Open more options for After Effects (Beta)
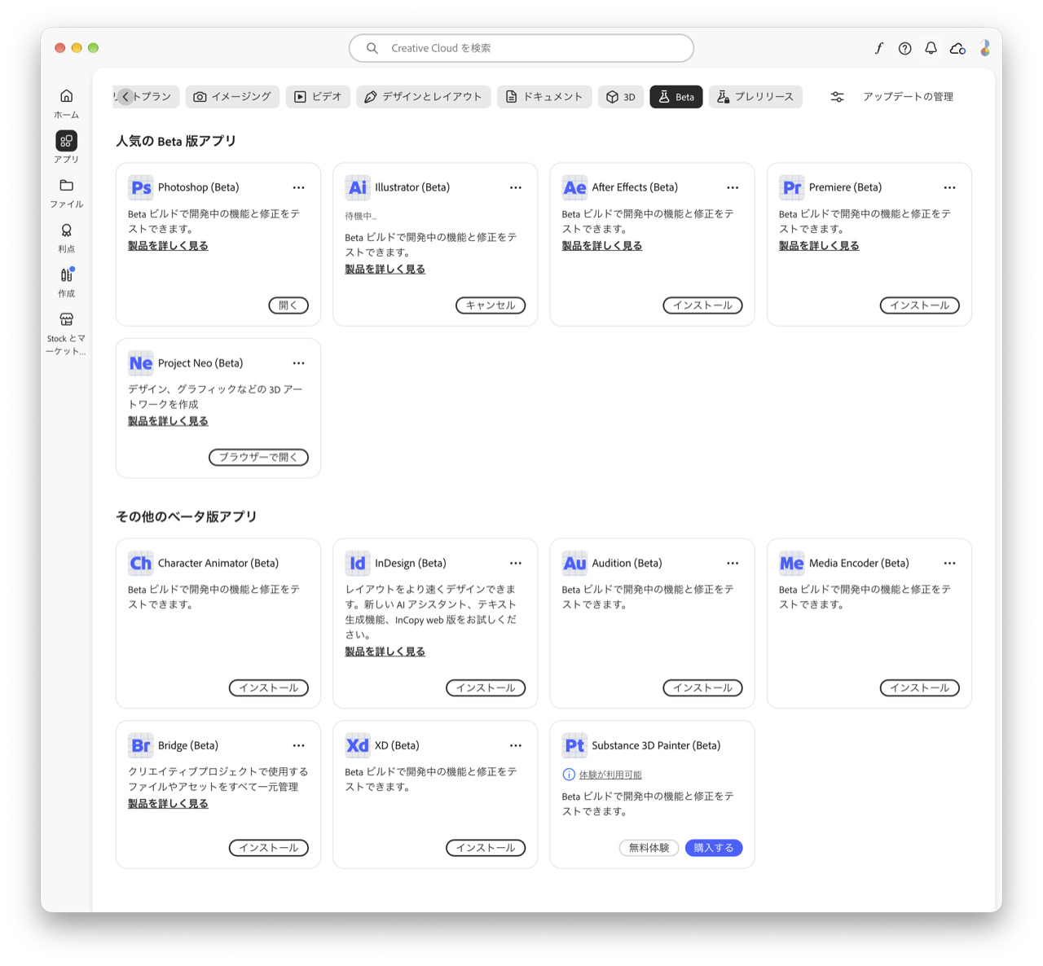 (733, 187)
